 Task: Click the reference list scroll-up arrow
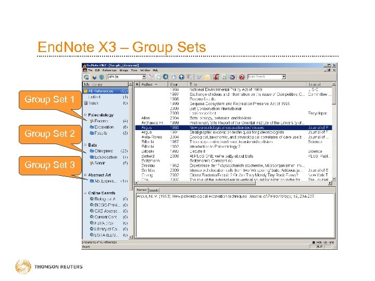(x=334, y=84)
